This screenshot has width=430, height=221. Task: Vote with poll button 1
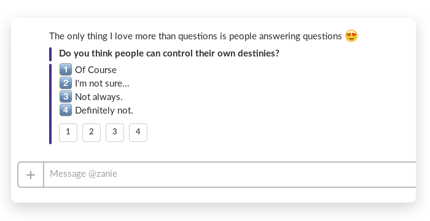[68, 133]
